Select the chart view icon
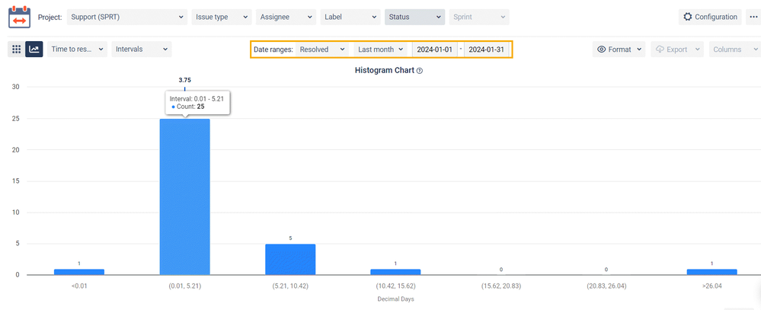This screenshot has height=310, width=761. [x=34, y=49]
